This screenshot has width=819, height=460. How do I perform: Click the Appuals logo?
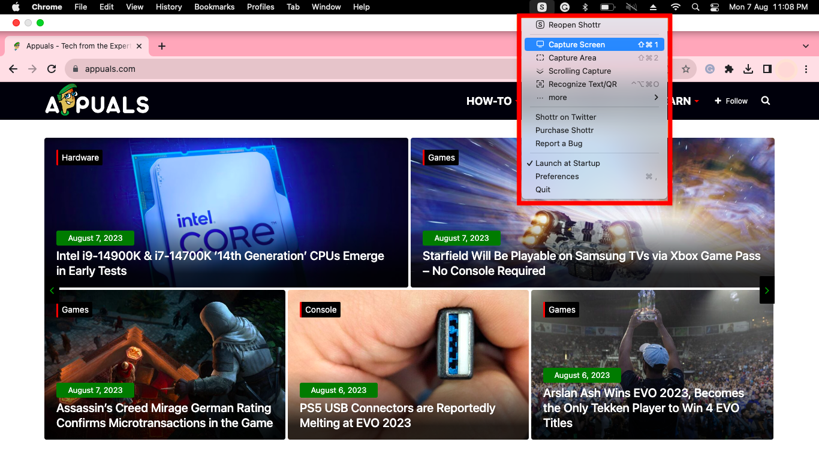97,100
